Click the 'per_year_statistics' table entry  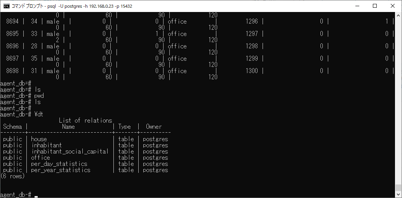(x=61, y=170)
